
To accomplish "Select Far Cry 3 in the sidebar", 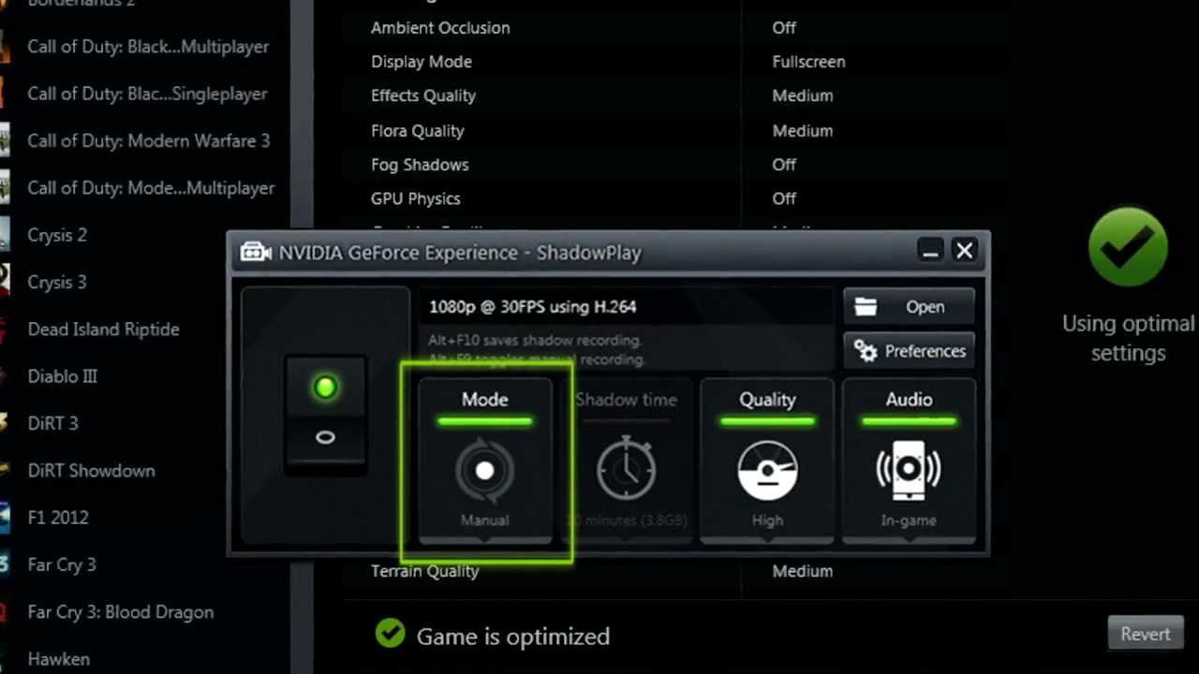I will point(62,564).
